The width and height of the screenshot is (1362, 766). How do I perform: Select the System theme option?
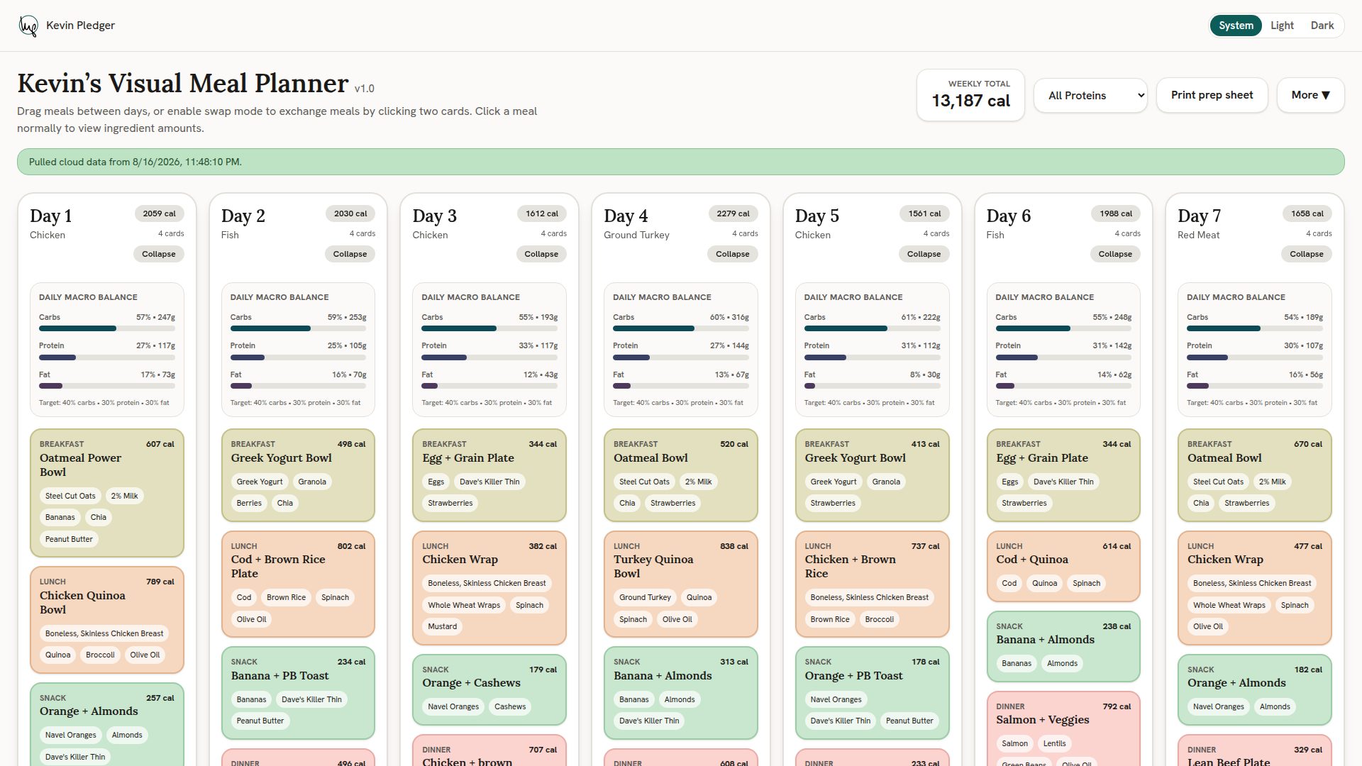1236,26
